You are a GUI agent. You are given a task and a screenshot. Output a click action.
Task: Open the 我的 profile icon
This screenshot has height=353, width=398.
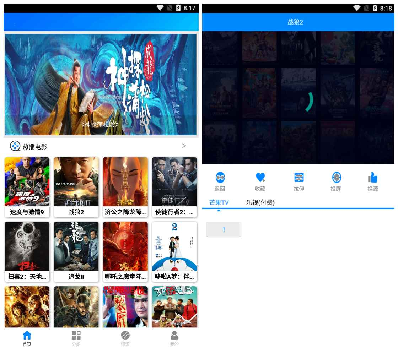pyautogui.click(x=174, y=336)
